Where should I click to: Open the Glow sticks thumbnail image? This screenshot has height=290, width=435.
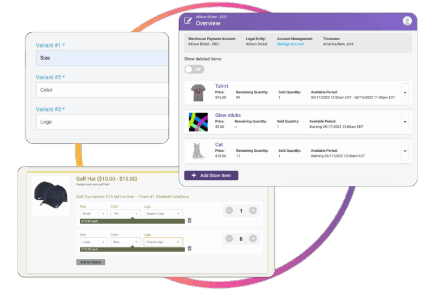click(198, 121)
